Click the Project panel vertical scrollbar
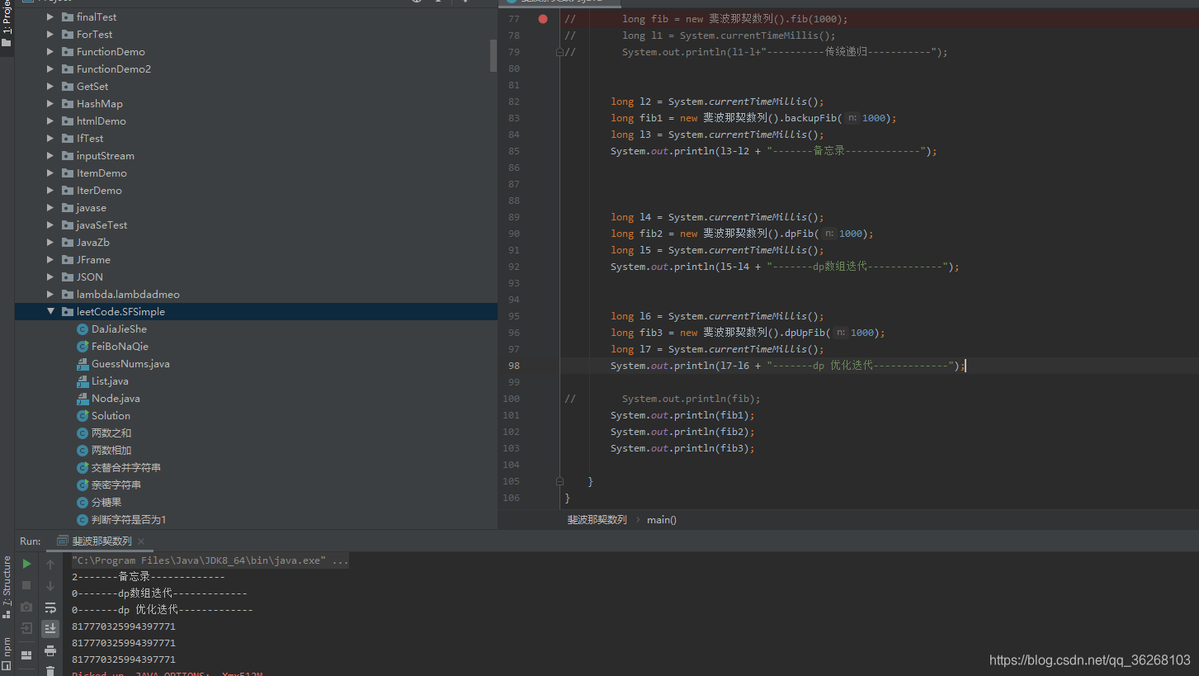The width and height of the screenshot is (1199, 676). (x=493, y=55)
